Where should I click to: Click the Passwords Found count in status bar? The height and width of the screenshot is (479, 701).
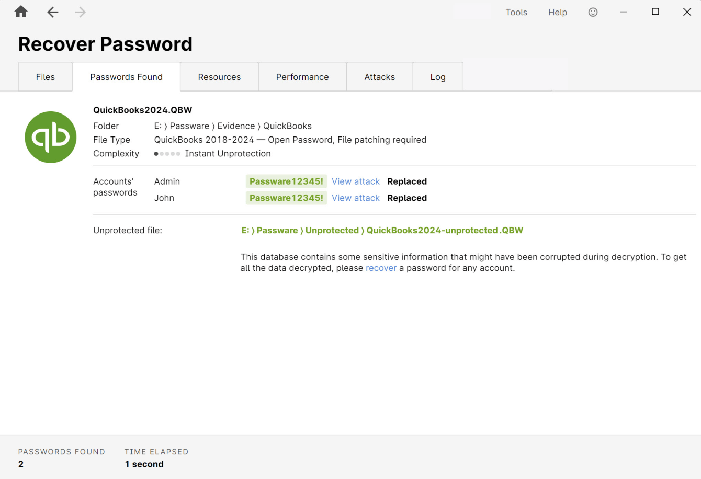[21, 464]
